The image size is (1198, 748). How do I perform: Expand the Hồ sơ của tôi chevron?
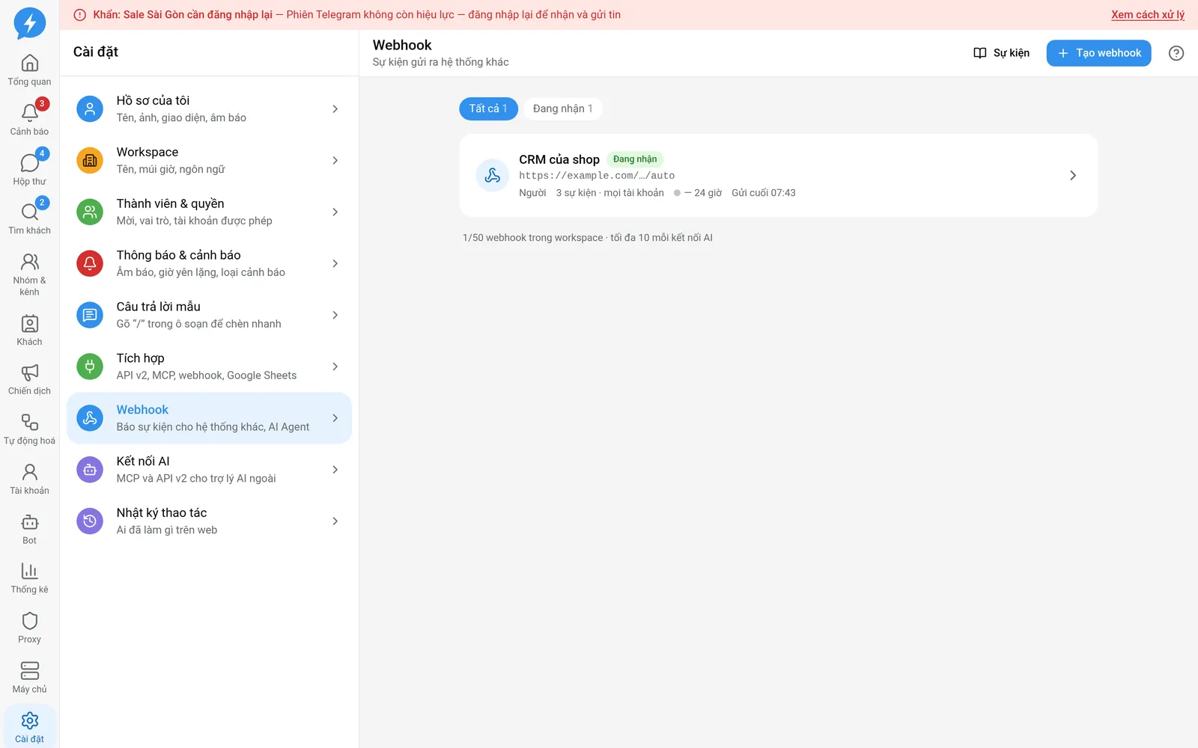[x=335, y=109]
